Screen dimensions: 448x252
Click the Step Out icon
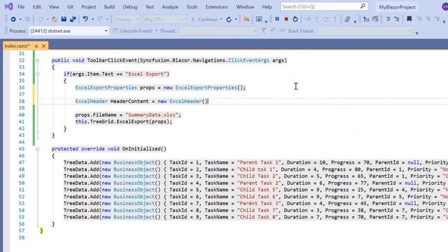pos(335,19)
